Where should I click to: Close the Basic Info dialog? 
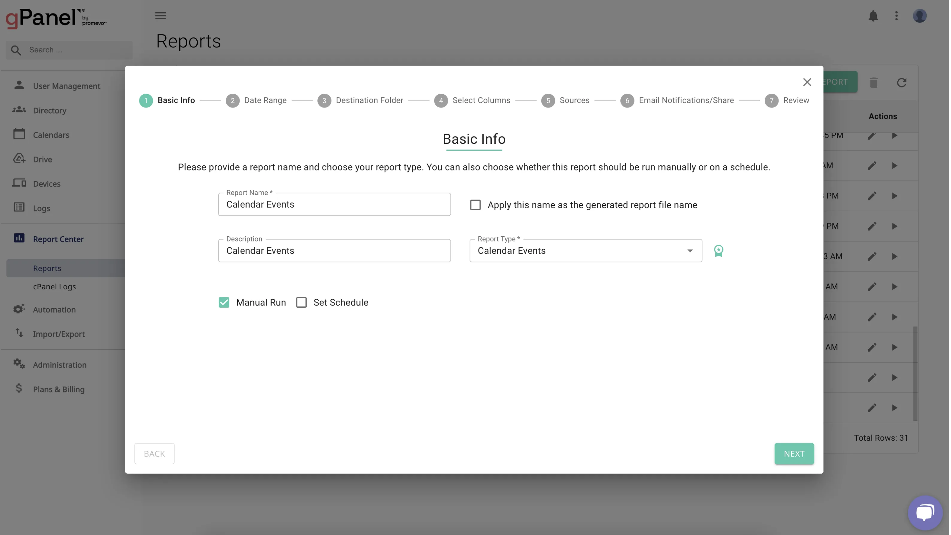pyautogui.click(x=807, y=82)
